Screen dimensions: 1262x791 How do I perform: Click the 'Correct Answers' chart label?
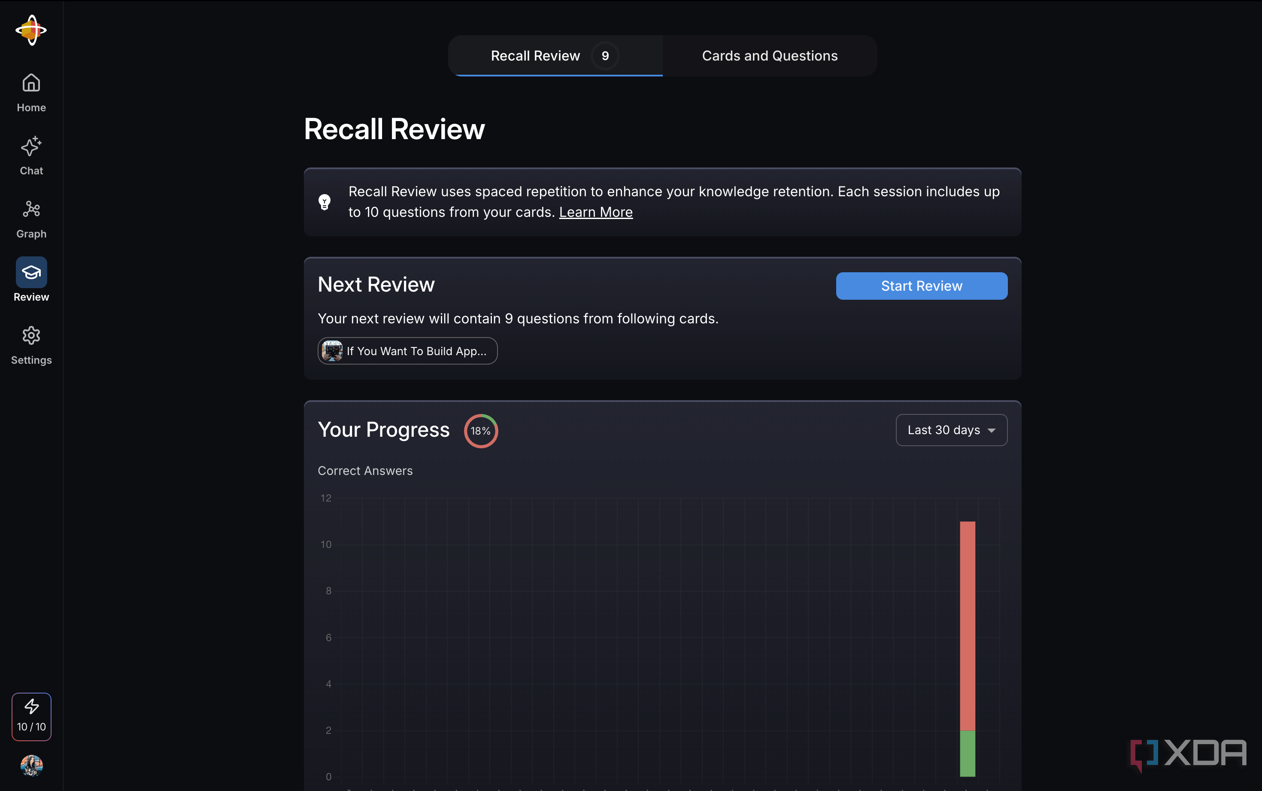pyautogui.click(x=365, y=471)
